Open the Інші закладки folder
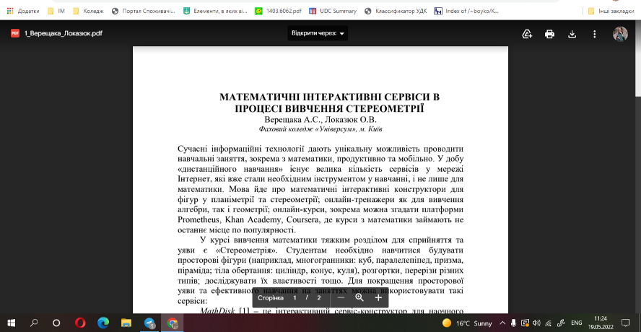This screenshot has height=332, width=641. [611, 11]
